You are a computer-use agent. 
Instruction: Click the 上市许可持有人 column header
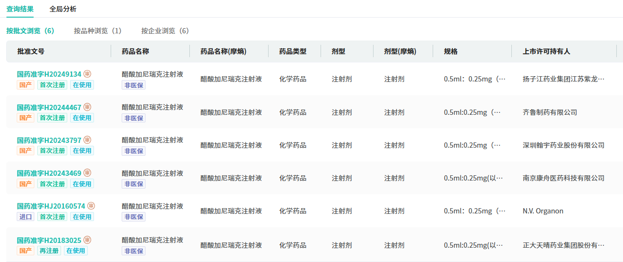click(x=546, y=51)
